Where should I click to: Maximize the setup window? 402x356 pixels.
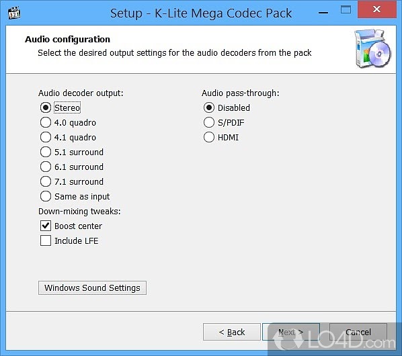(346, 9)
